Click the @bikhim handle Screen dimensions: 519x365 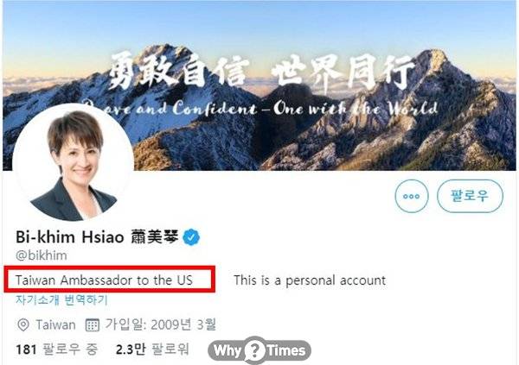[42, 255]
